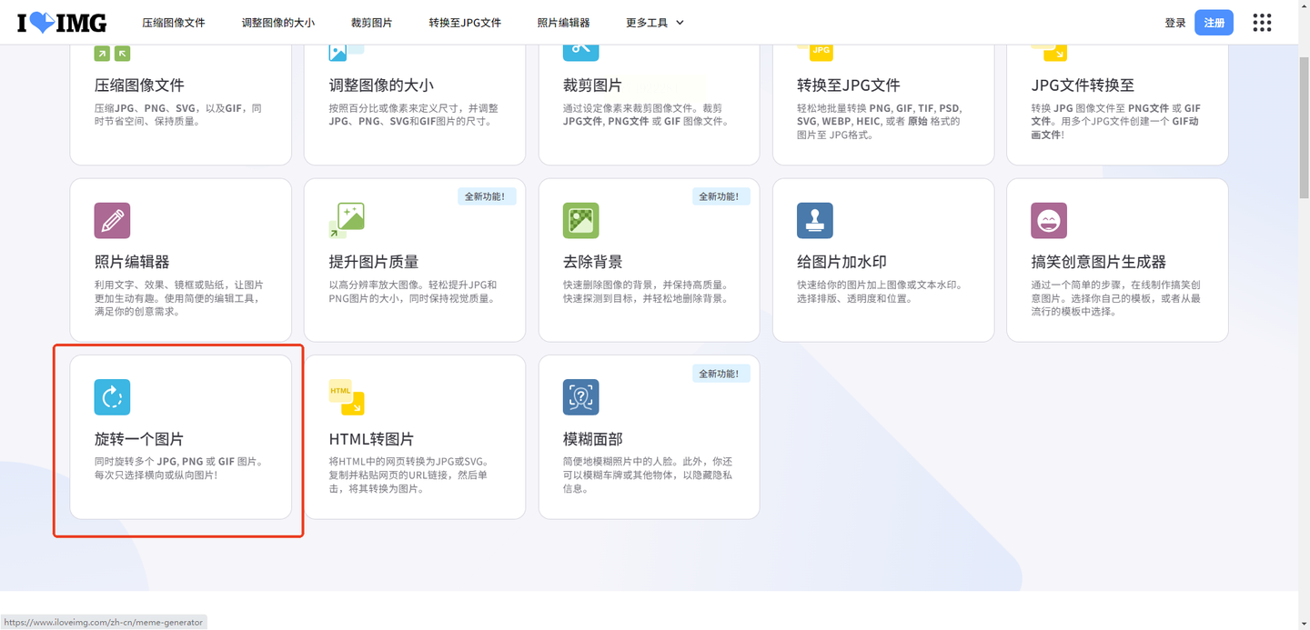Open 调整图像的大小 in navigation bar
Viewport: 1310px width, 630px height.
277,23
